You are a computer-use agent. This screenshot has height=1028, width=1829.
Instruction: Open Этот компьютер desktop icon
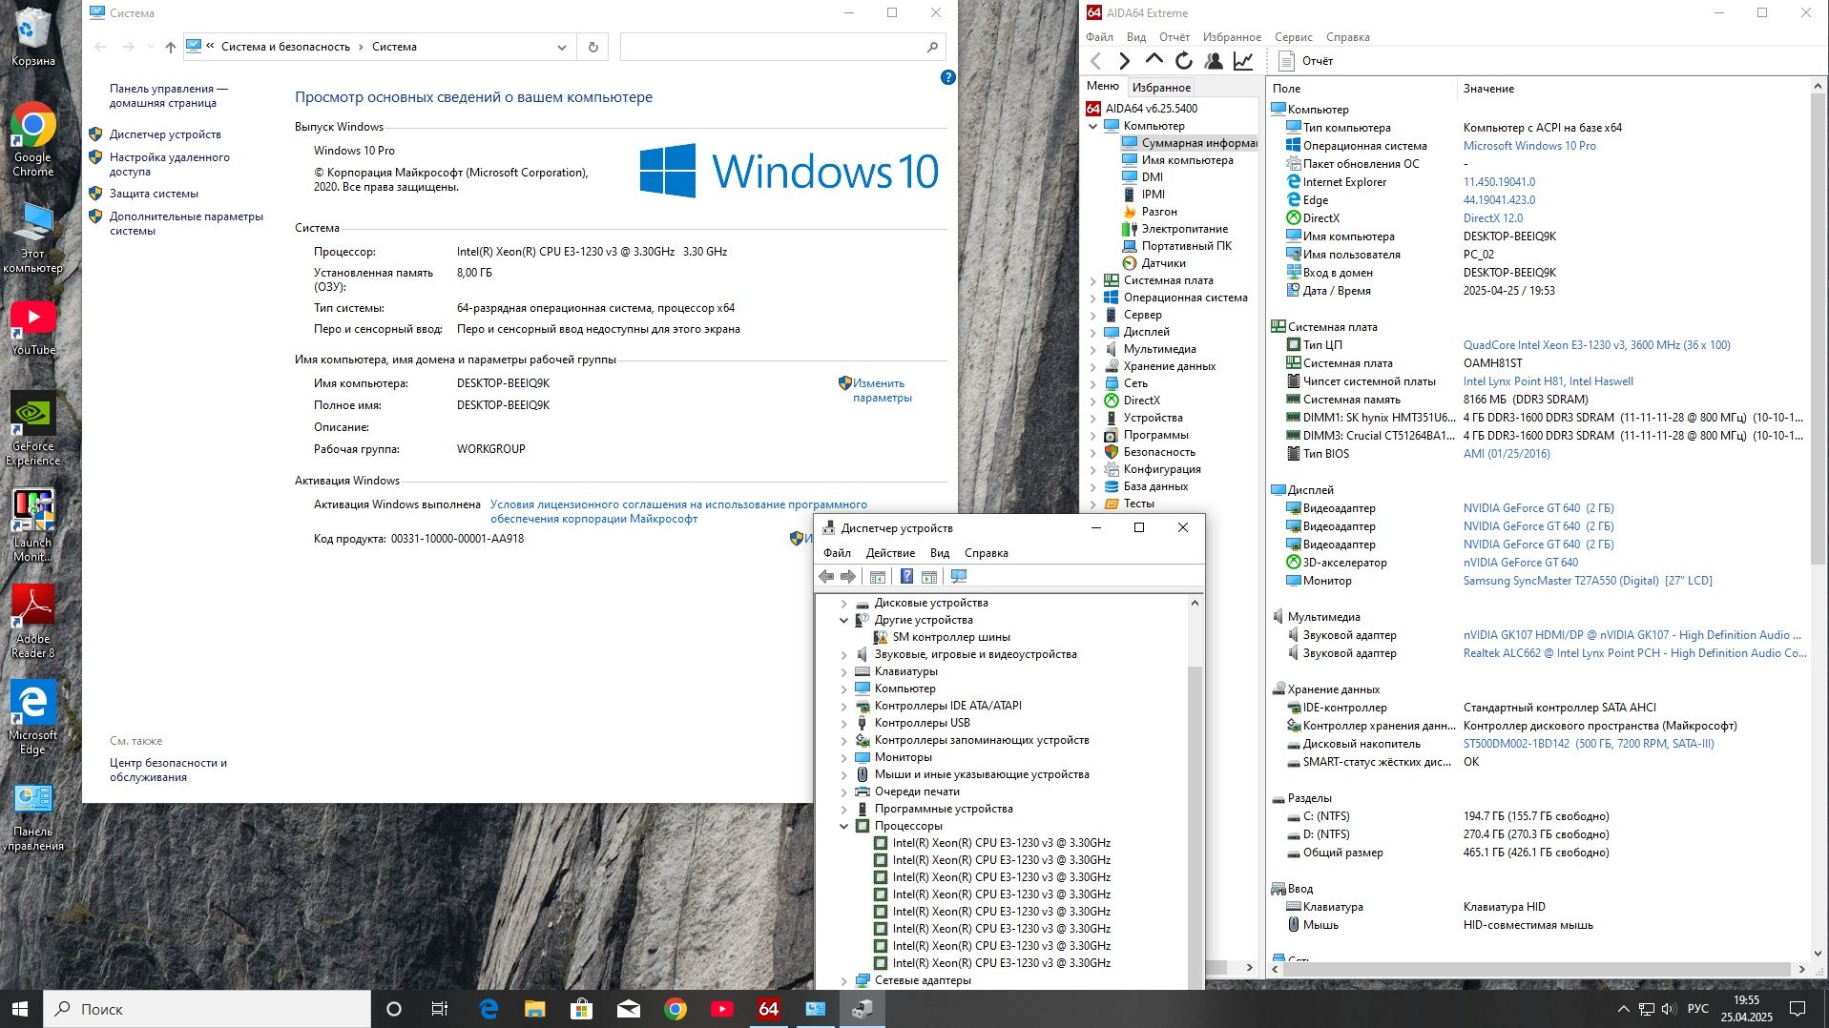(33, 236)
